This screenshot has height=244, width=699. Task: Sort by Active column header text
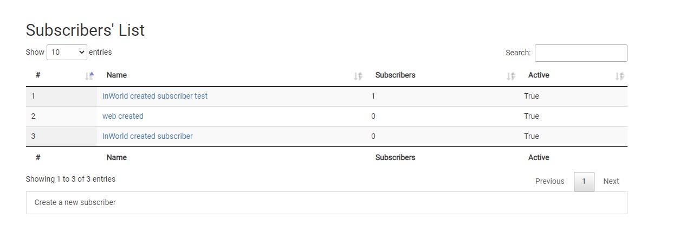tap(539, 75)
